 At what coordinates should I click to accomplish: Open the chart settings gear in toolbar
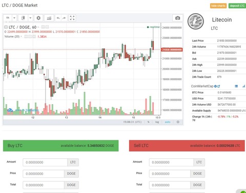(x=38, y=18)
